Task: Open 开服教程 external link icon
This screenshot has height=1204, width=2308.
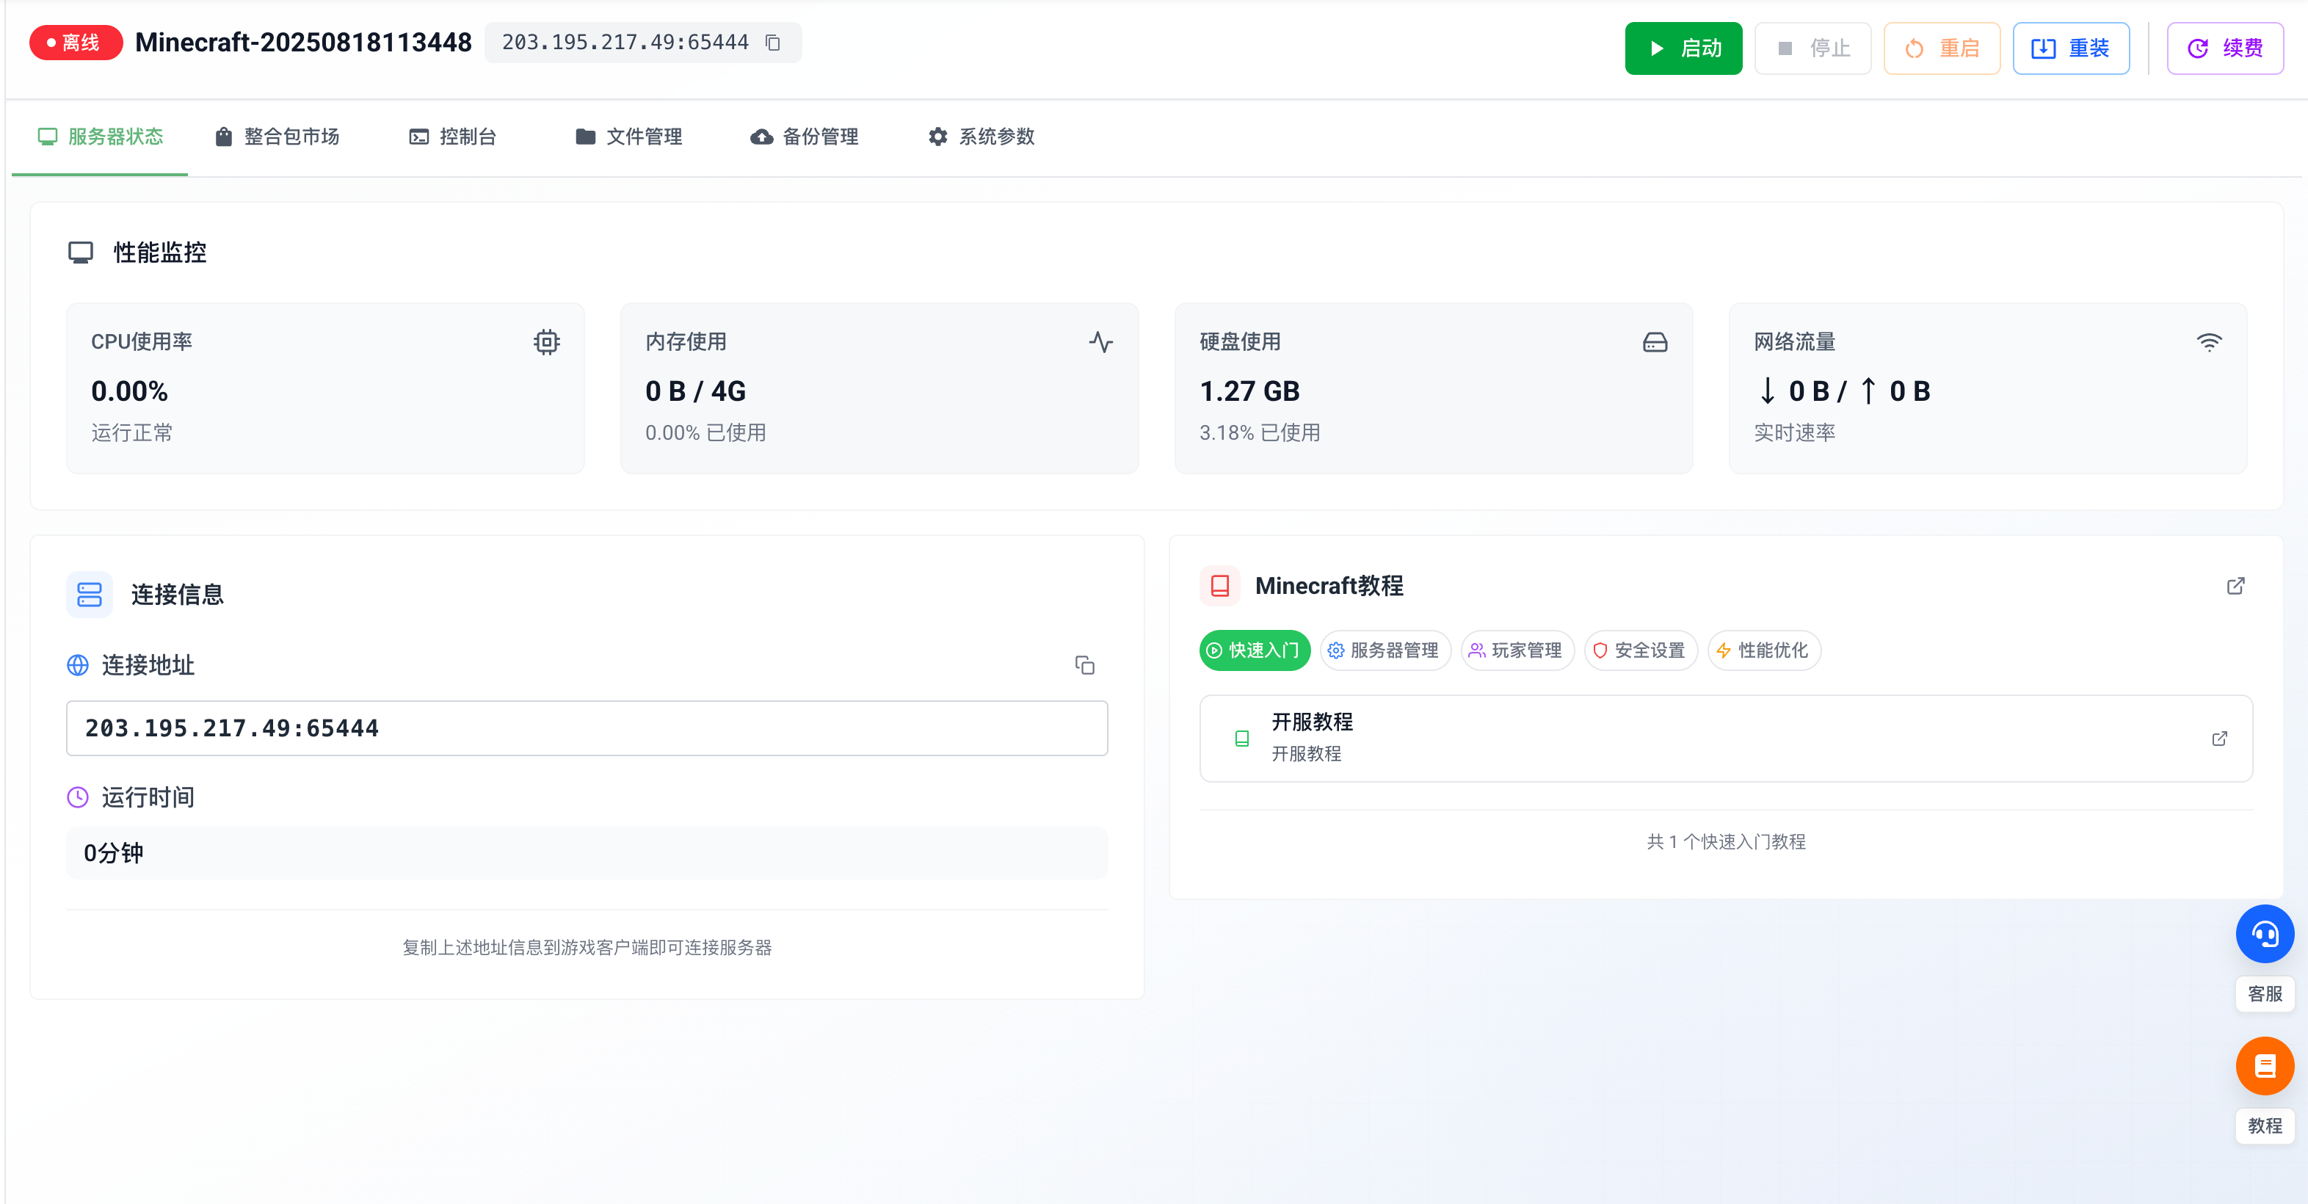Action: (x=2219, y=738)
